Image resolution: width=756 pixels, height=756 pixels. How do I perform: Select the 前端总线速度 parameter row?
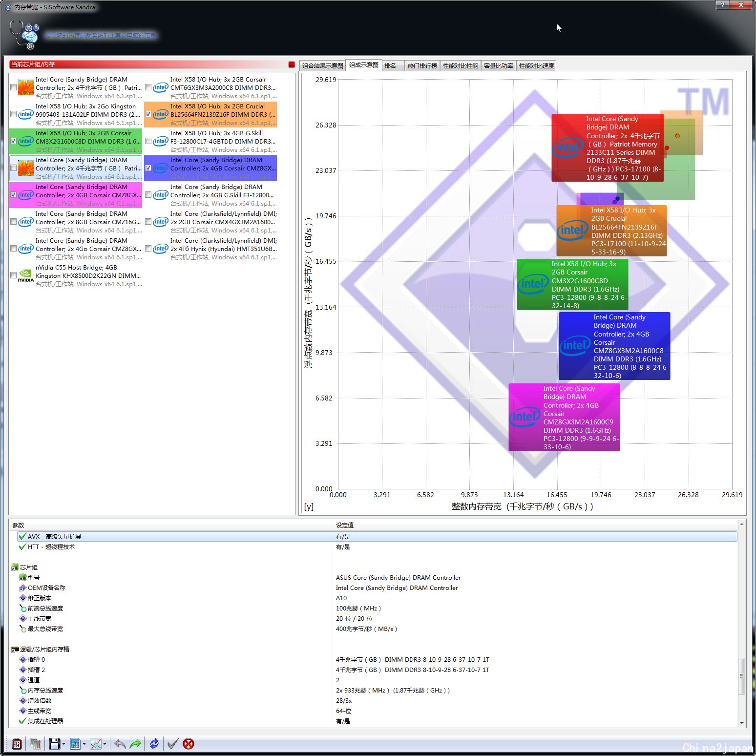click(377, 609)
